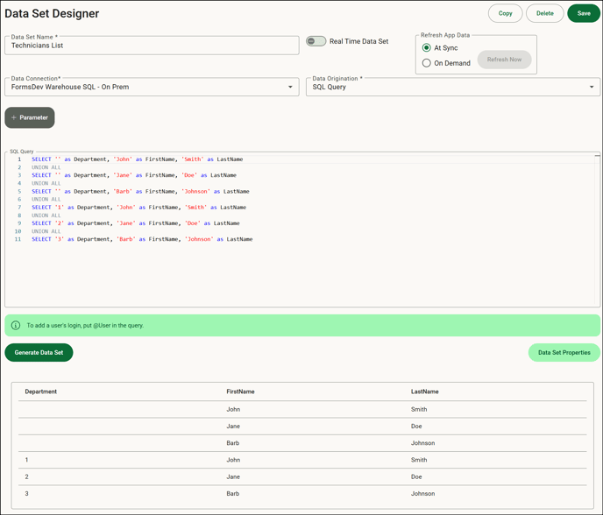Click the info icon in green banner
The height and width of the screenshot is (515, 603).
tap(16, 326)
